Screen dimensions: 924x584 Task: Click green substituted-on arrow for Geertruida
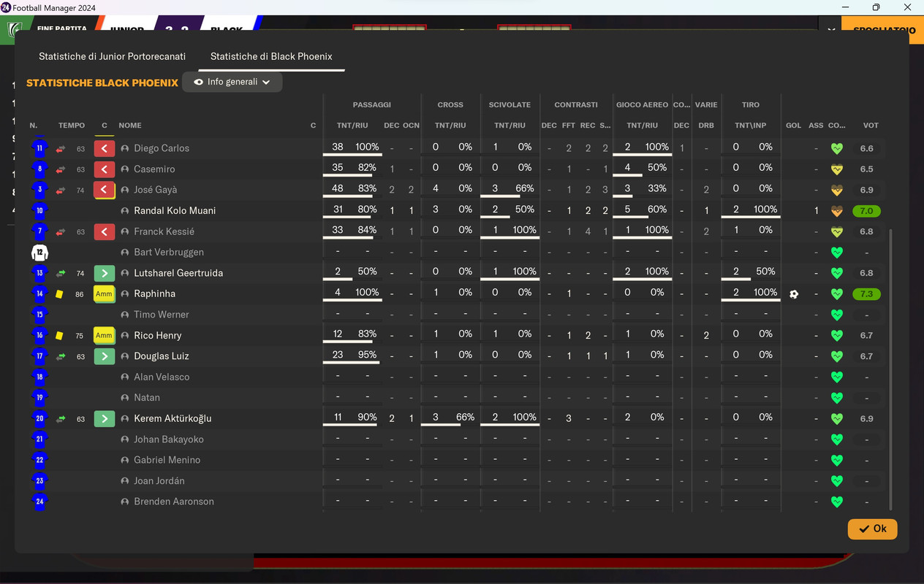tap(105, 273)
